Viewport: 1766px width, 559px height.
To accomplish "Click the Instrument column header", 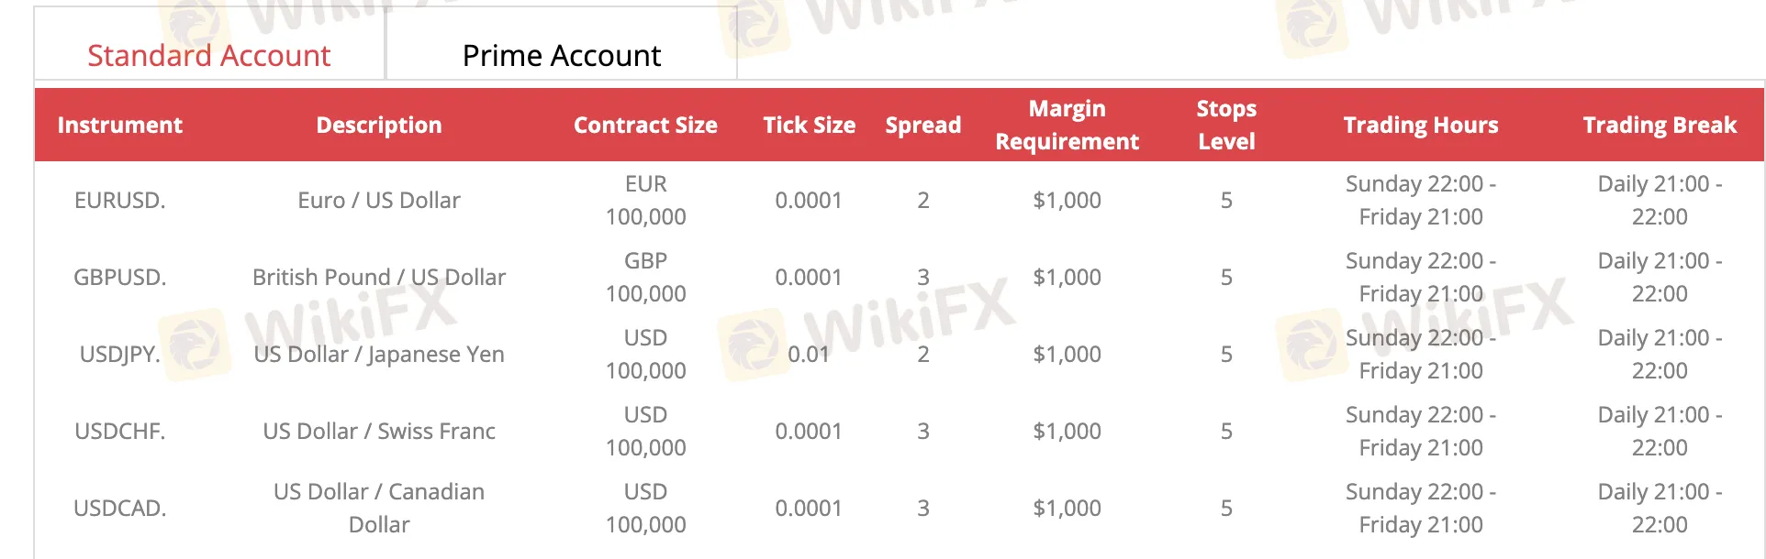I will pos(120,125).
